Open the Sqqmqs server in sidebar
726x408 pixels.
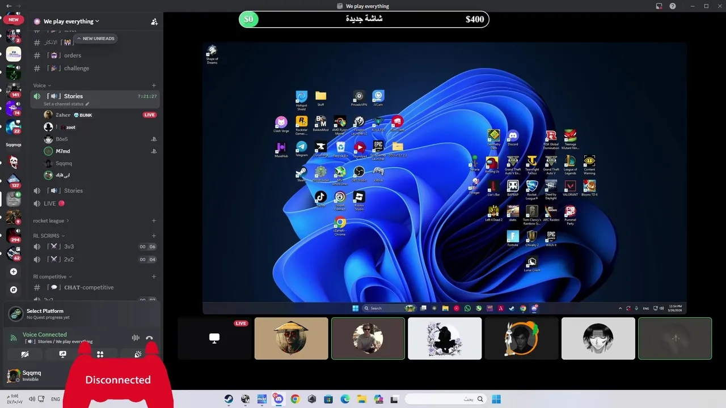click(x=14, y=144)
